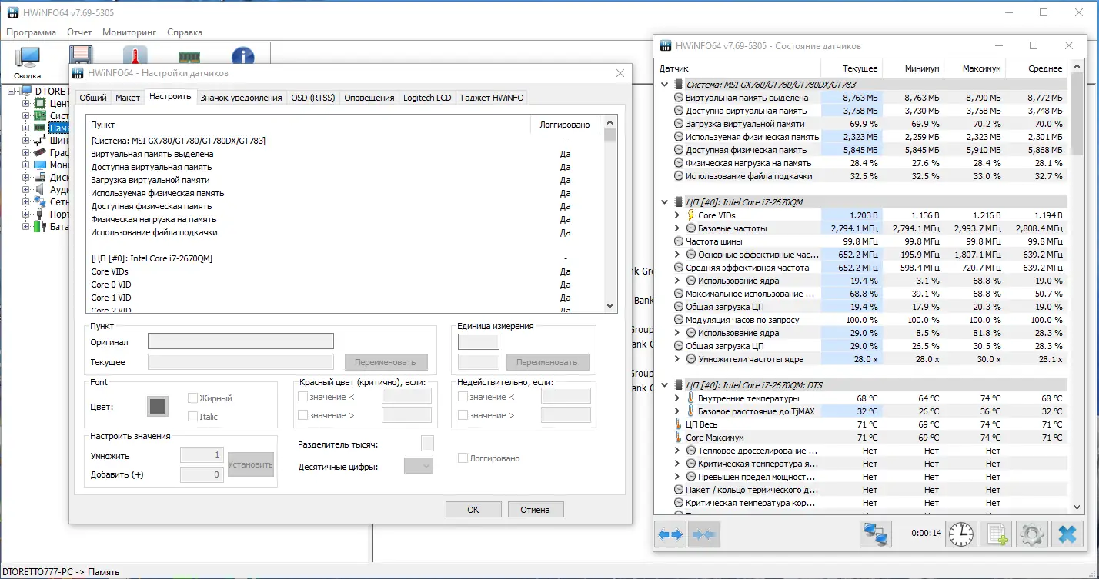
Task: Click the log file with plus icon
Action: (997, 534)
